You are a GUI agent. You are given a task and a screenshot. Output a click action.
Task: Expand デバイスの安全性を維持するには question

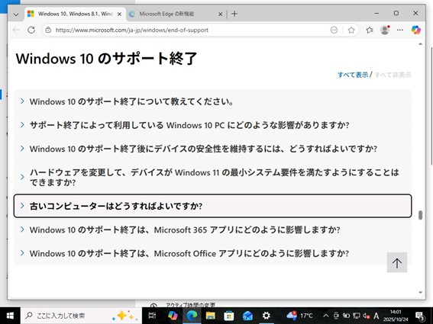coord(212,149)
